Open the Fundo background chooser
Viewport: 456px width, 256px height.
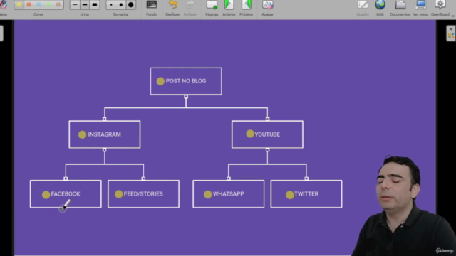click(151, 8)
